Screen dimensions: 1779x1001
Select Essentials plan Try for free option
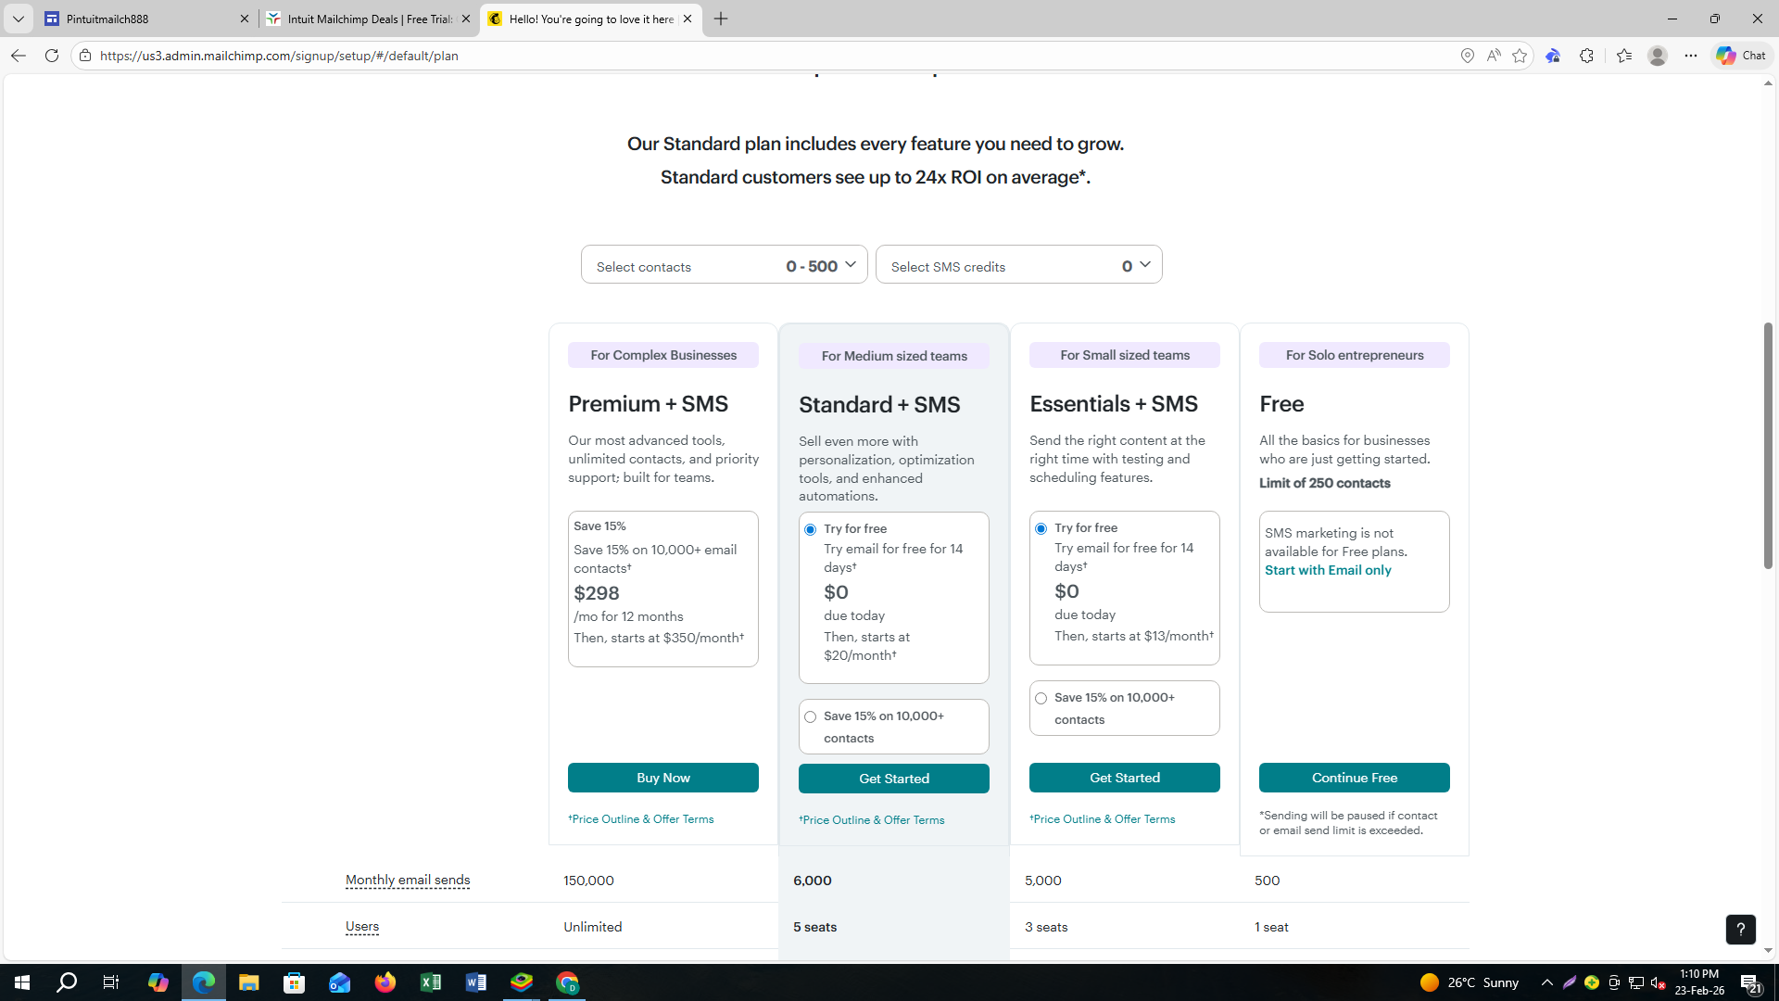point(1041,528)
